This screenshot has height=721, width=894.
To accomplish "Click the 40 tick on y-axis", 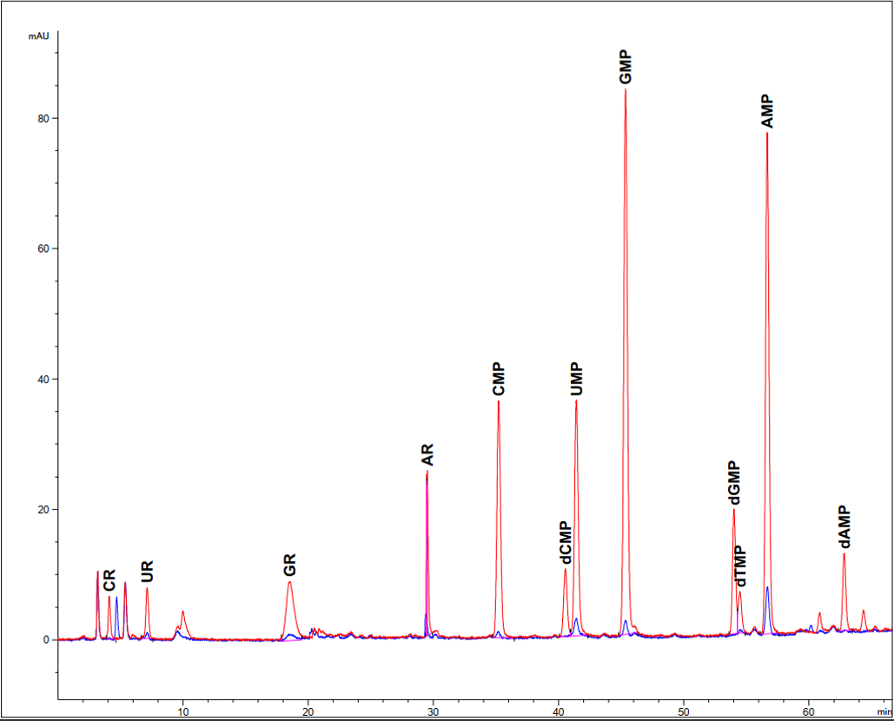I will coord(41,380).
